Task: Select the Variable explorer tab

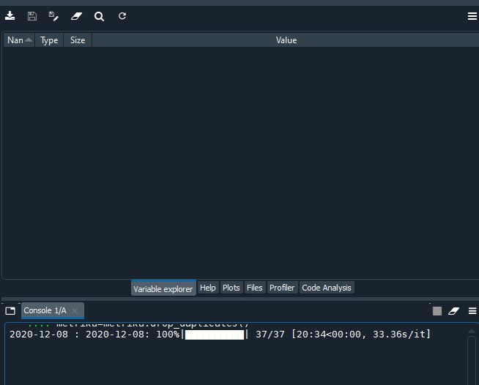Action: (163, 288)
